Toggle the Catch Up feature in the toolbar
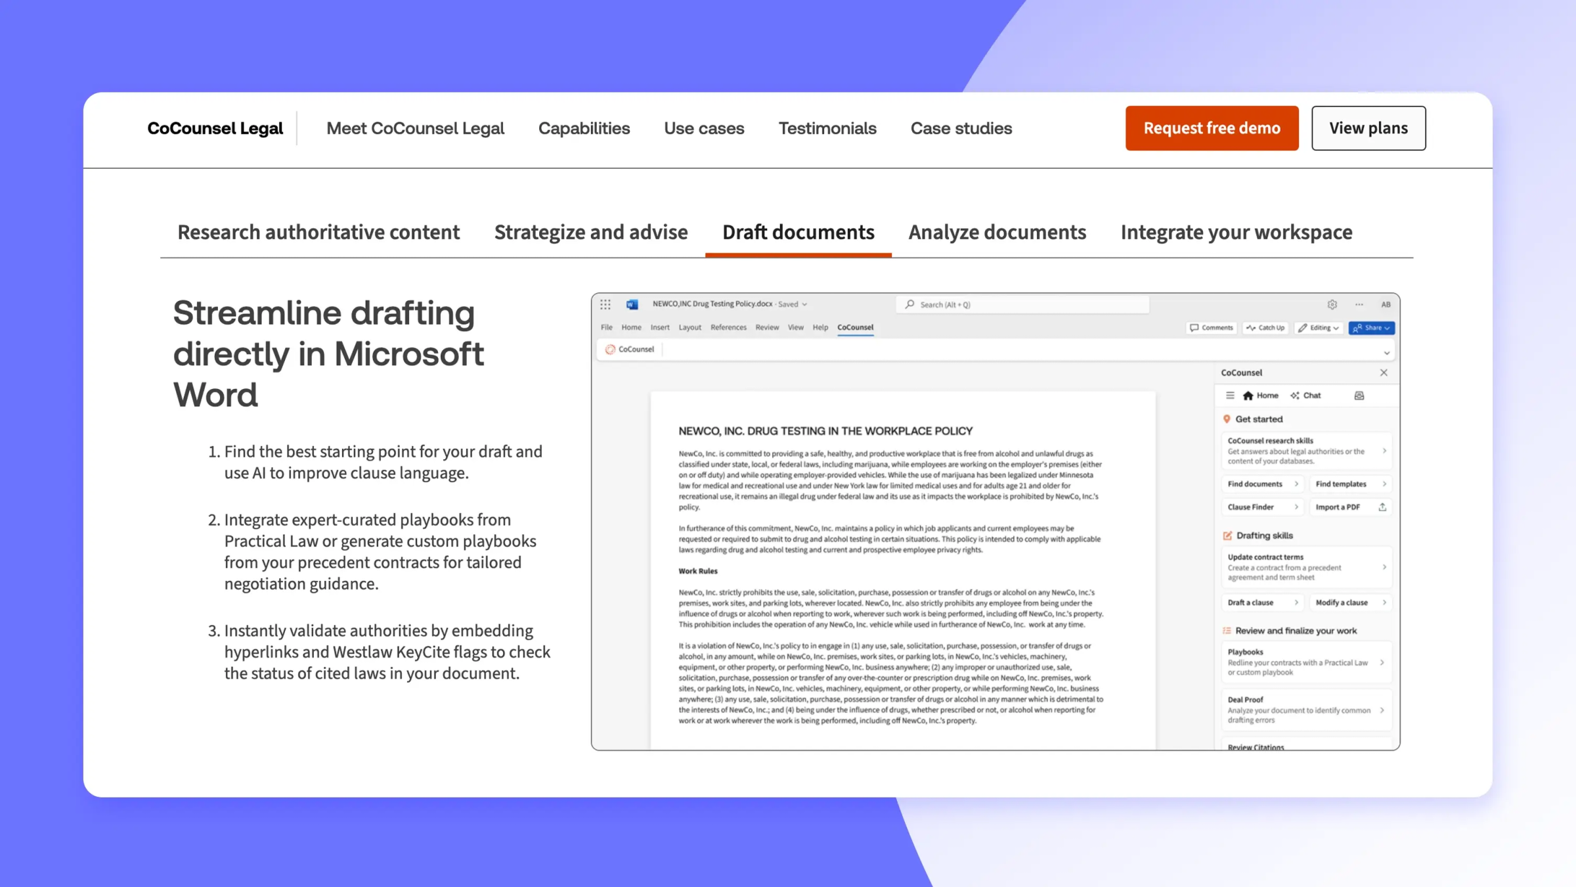This screenshot has height=887, width=1576. [1265, 327]
